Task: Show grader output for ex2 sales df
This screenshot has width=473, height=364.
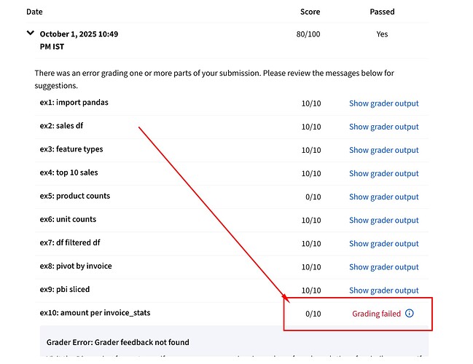Action: [x=383, y=127]
